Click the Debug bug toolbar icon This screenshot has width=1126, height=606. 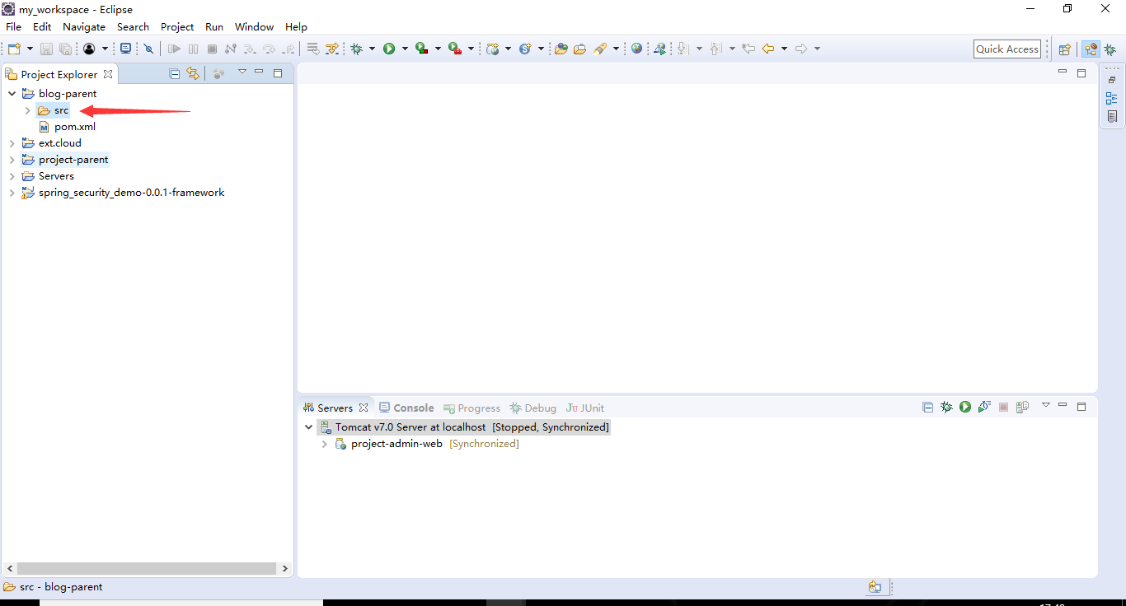356,49
